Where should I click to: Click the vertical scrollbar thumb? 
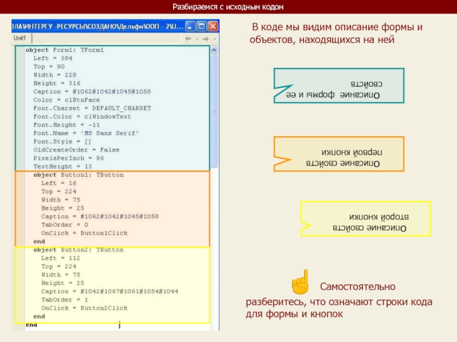point(214,111)
